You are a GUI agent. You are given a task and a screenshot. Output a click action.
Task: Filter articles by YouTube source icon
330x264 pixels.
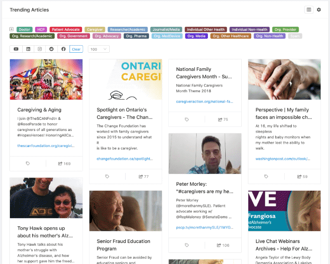tap(16, 49)
